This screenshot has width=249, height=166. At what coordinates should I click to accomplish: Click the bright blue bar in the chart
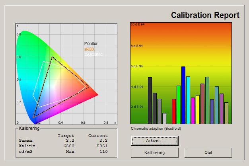[x=183, y=95]
